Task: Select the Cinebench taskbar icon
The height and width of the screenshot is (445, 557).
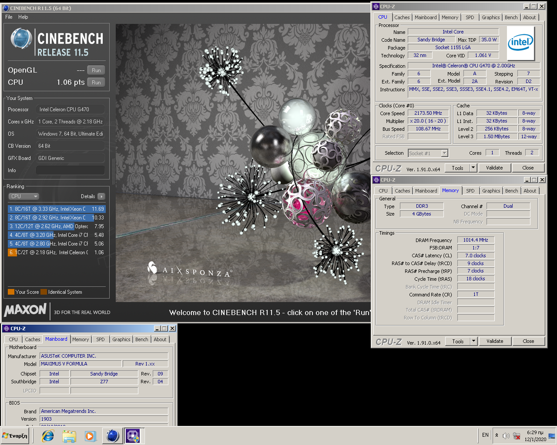Action: (x=112, y=435)
